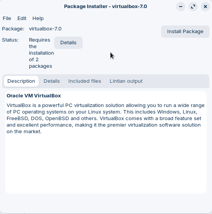This screenshot has height=214, width=212.
Task: Minimize the Package Installer window
Action: 181,7
